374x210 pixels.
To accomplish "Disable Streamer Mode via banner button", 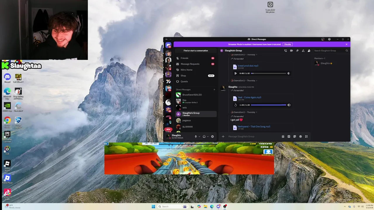I will [x=288, y=44].
